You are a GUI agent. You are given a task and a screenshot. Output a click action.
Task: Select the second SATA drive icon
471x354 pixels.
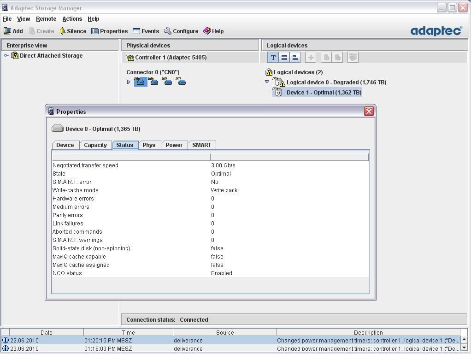click(x=154, y=82)
